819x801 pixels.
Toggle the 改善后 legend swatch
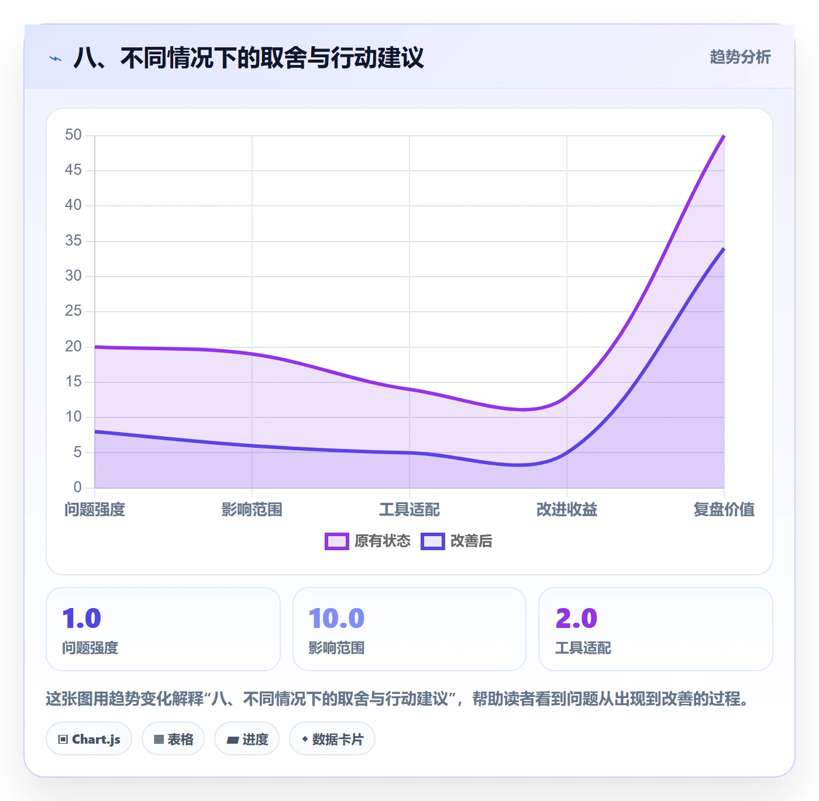pos(433,541)
